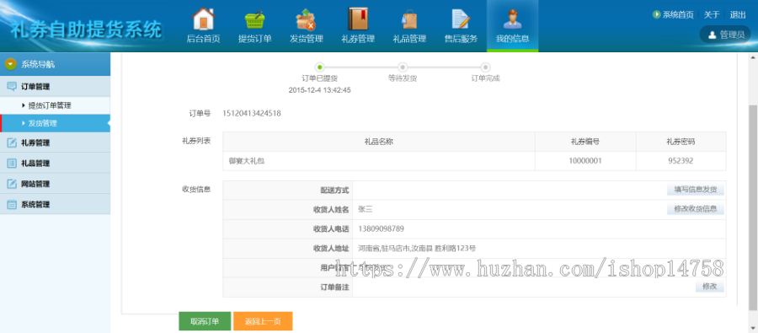Open the 礼品管理 bag icon
The image size is (758, 333).
point(409,19)
